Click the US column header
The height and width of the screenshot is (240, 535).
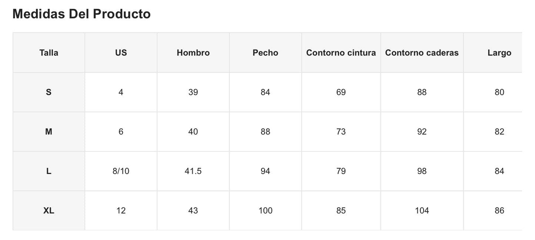coord(121,53)
